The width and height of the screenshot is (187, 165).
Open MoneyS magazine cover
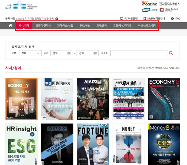164,144
